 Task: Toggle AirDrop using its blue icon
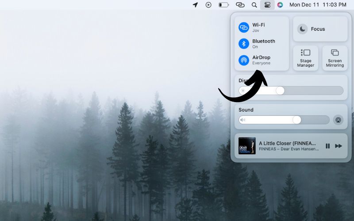[244, 60]
